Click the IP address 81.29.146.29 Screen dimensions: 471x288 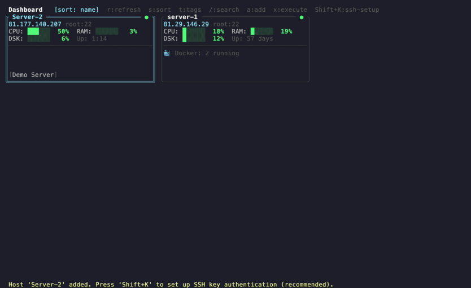186,24
